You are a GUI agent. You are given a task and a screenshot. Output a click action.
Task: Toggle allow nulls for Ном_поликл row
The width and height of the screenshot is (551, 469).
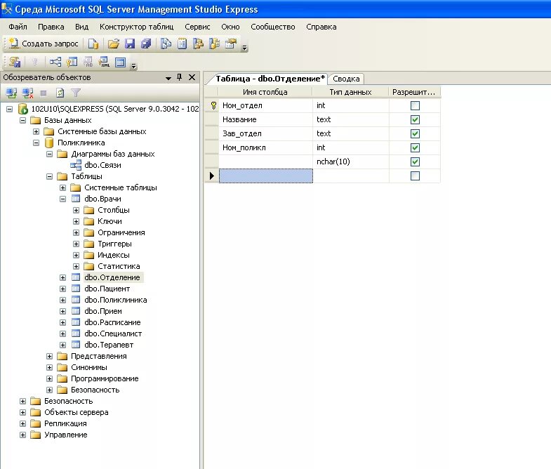point(415,147)
